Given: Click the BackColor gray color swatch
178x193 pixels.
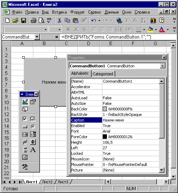Looking at the screenshot, I should click(105, 109).
